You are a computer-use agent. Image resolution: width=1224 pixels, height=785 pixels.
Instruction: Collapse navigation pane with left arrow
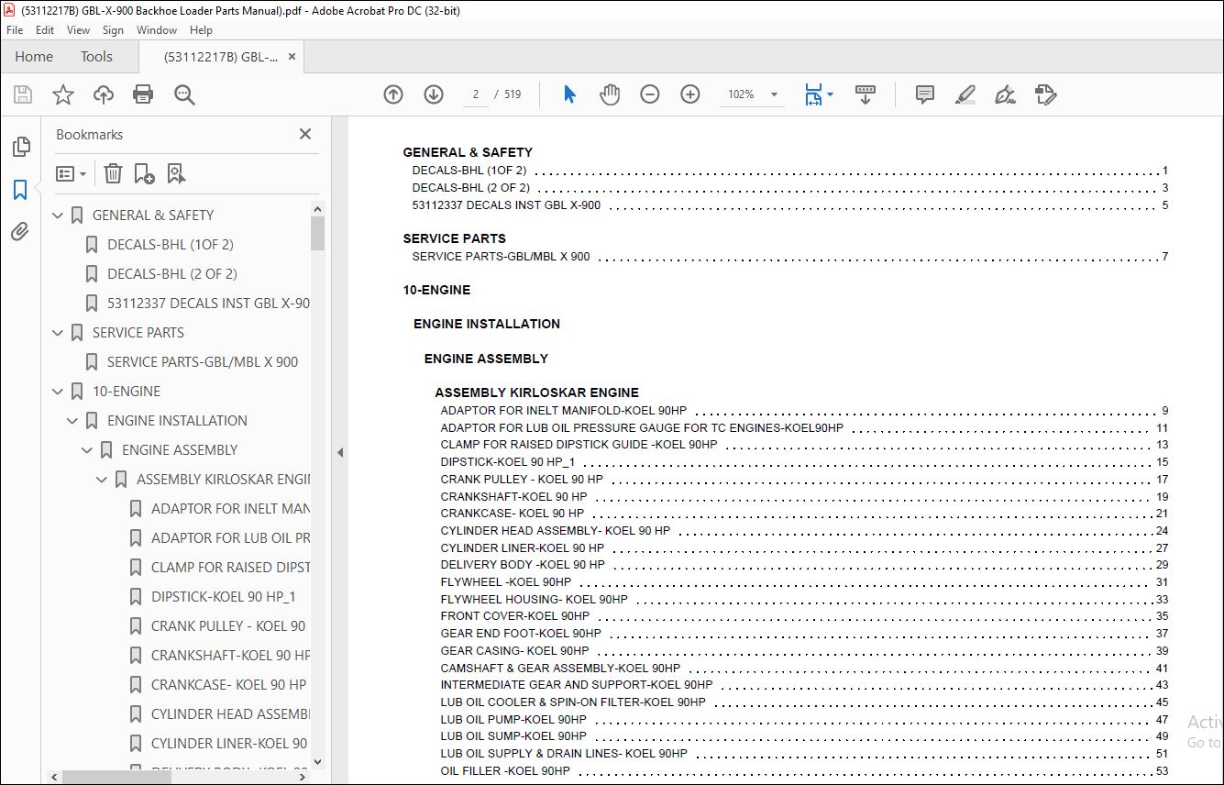pos(340,452)
